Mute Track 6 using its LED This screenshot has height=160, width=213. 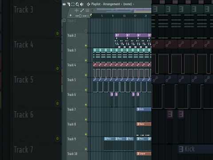point(86,105)
